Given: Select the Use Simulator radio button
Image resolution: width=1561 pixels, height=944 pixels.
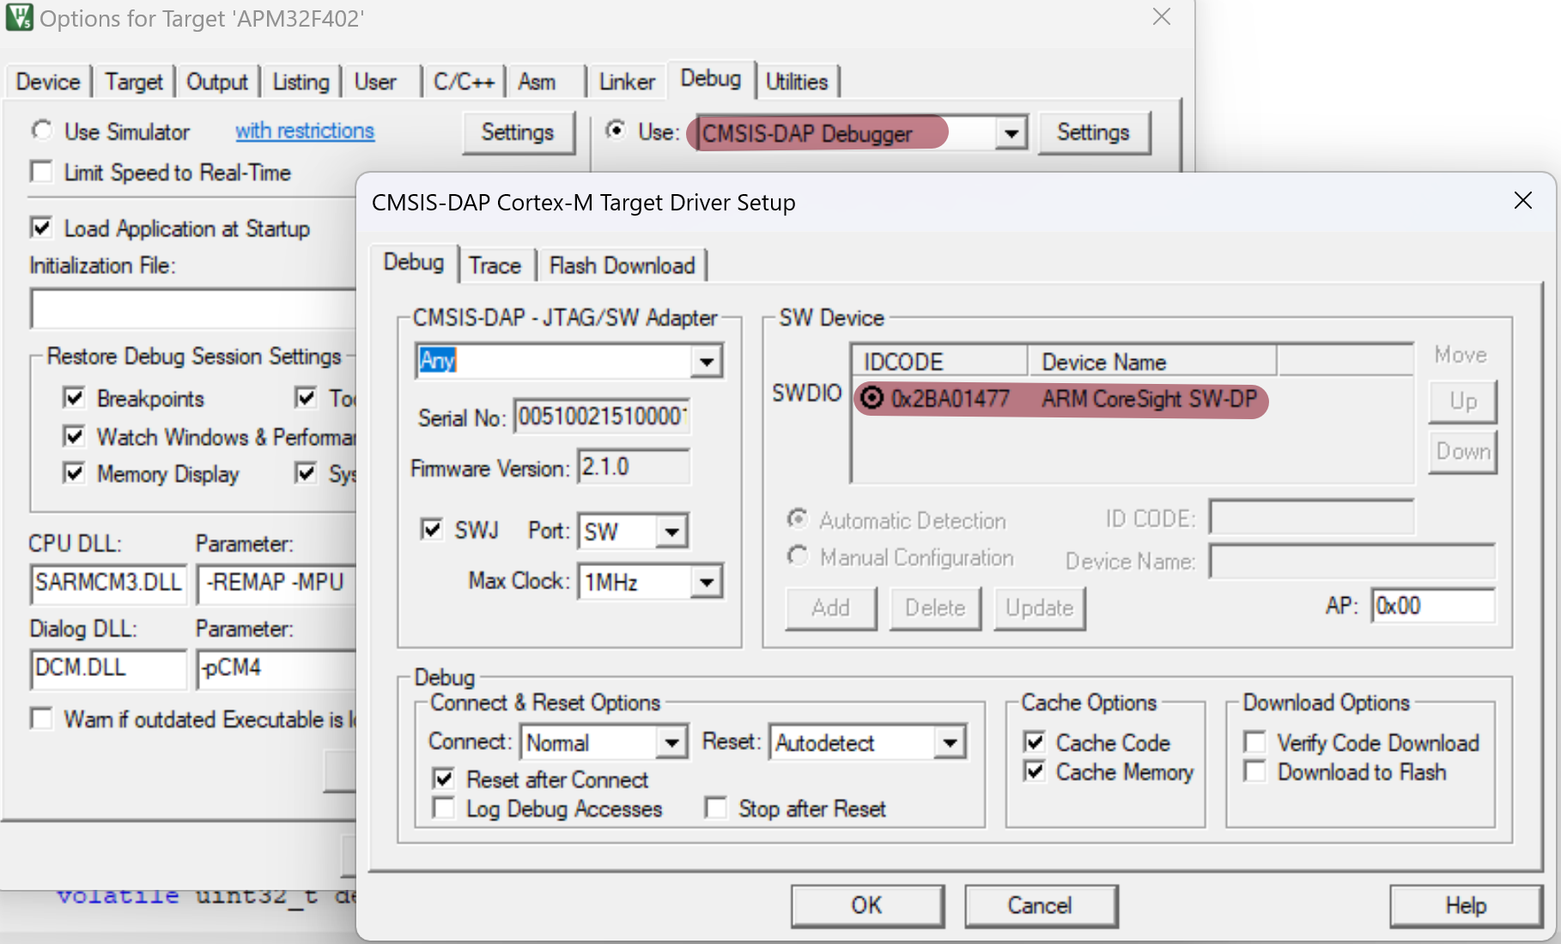Looking at the screenshot, I should point(41,131).
